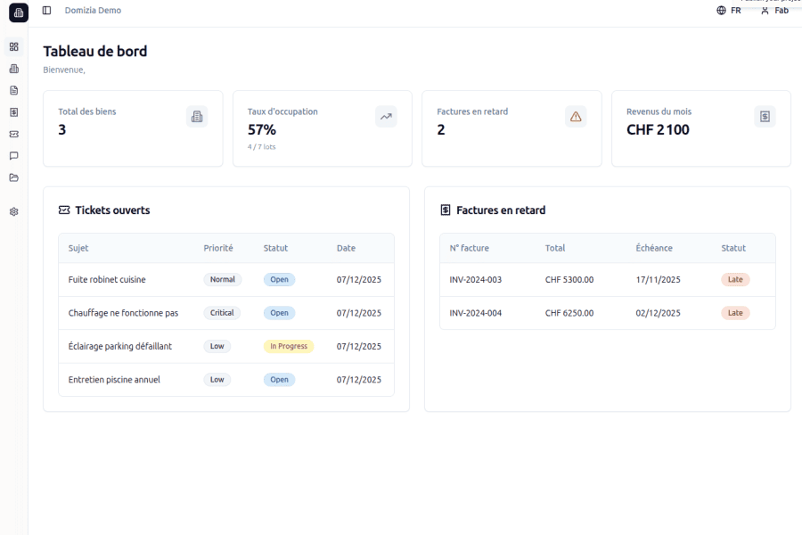The image size is (802, 535).
Task: Click the overdue invoices warning triangle icon
Action: click(575, 116)
